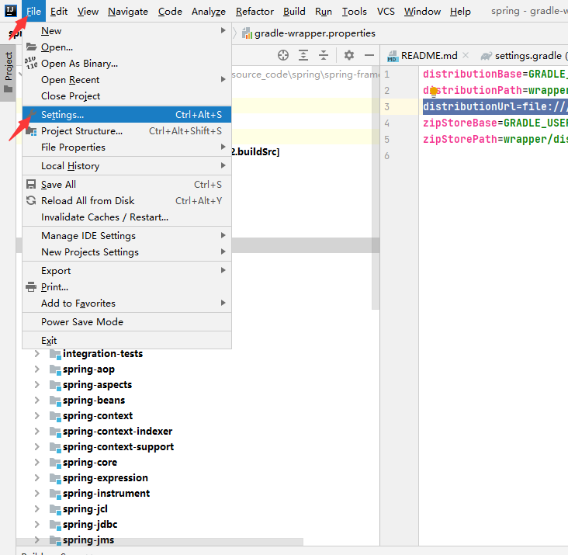
Task: Switch to the settings.gradle editor tab
Action: pyautogui.click(x=525, y=56)
